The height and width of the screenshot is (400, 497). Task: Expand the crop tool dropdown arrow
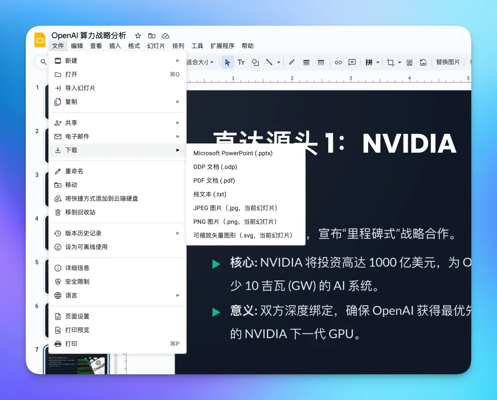[x=399, y=62]
